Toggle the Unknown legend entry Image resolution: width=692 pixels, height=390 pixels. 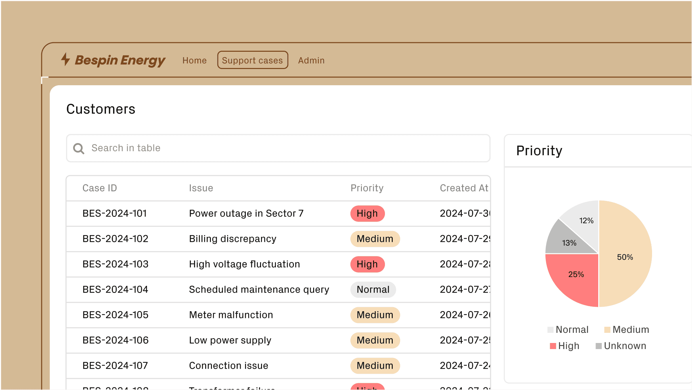(x=620, y=346)
